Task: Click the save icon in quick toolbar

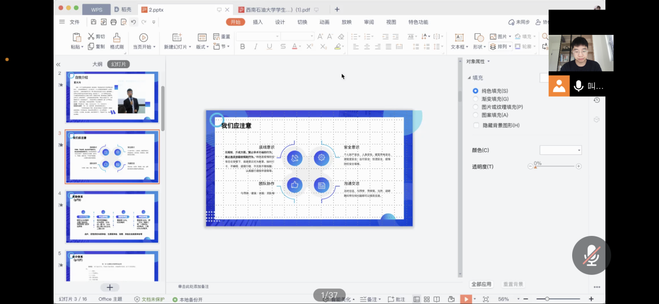Action: [94, 22]
